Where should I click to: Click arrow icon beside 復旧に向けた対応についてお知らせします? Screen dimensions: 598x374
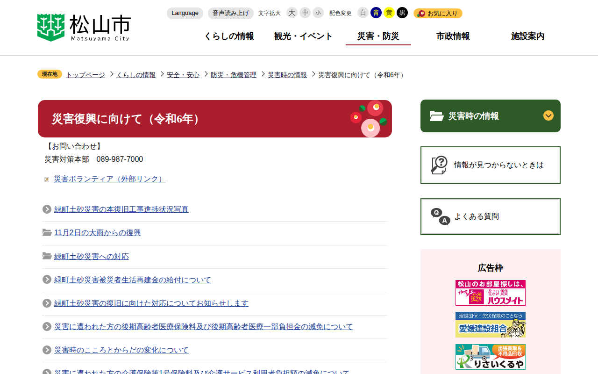point(47,303)
